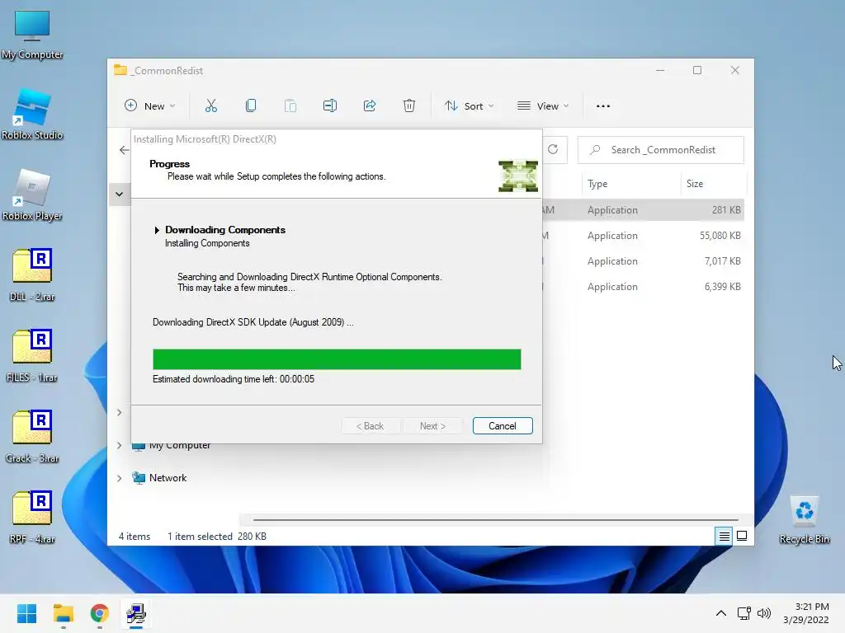Screen dimensions: 845x633
Task: Click the Size column header
Action: pyautogui.click(x=713, y=184)
